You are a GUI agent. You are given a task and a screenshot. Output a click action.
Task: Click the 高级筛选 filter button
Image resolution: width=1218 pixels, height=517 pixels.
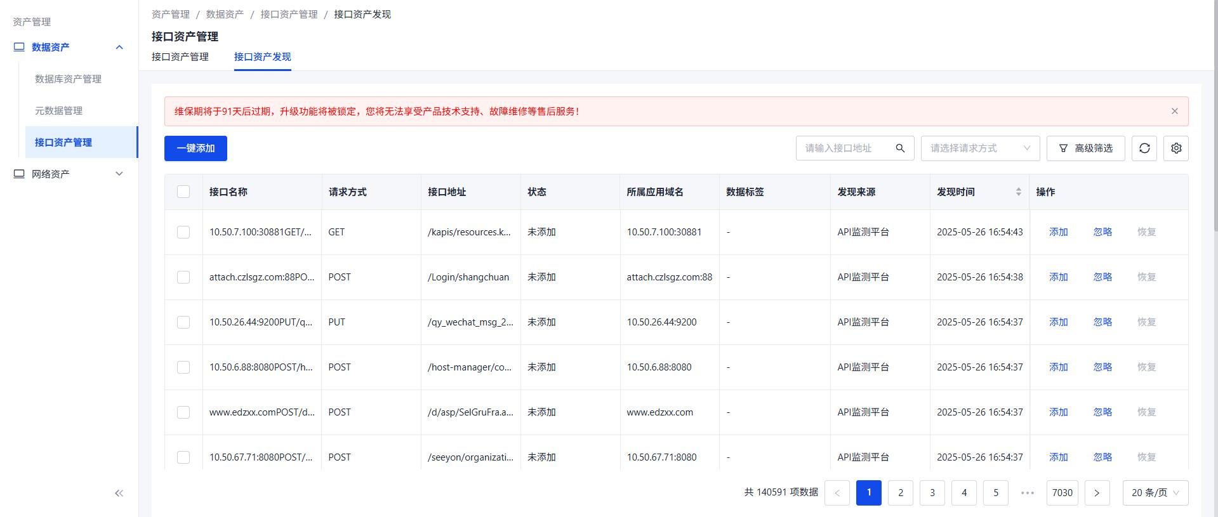[x=1085, y=148]
